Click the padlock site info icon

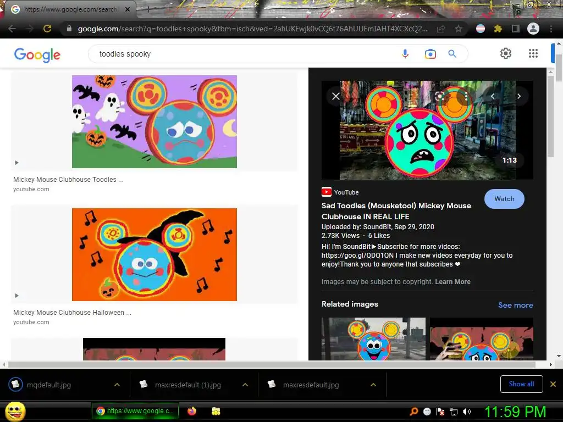click(x=69, y=29)
